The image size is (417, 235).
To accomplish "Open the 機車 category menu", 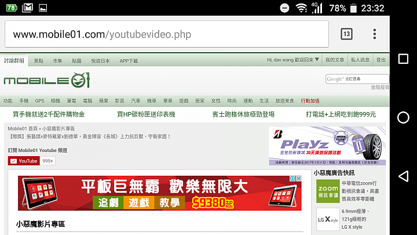I will pyautogui.click(x=152, y=101).
